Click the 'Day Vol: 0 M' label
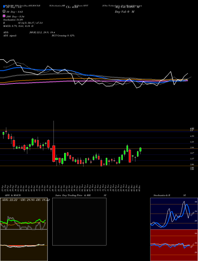This screenshot has width=198, height=261. pos(124,12)
